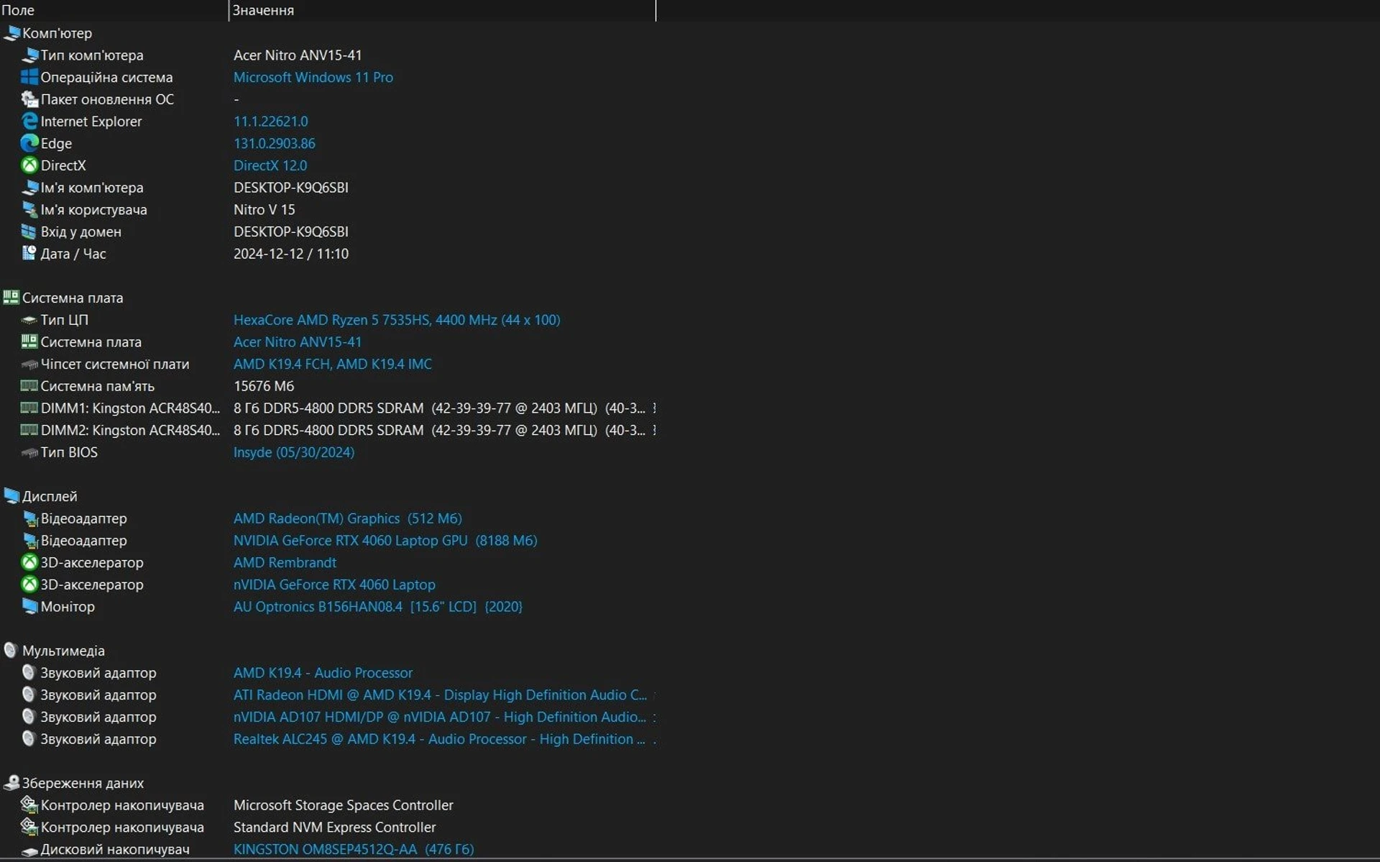
Task: Click the Монітор display icon
Action: [x=29, y=607]
